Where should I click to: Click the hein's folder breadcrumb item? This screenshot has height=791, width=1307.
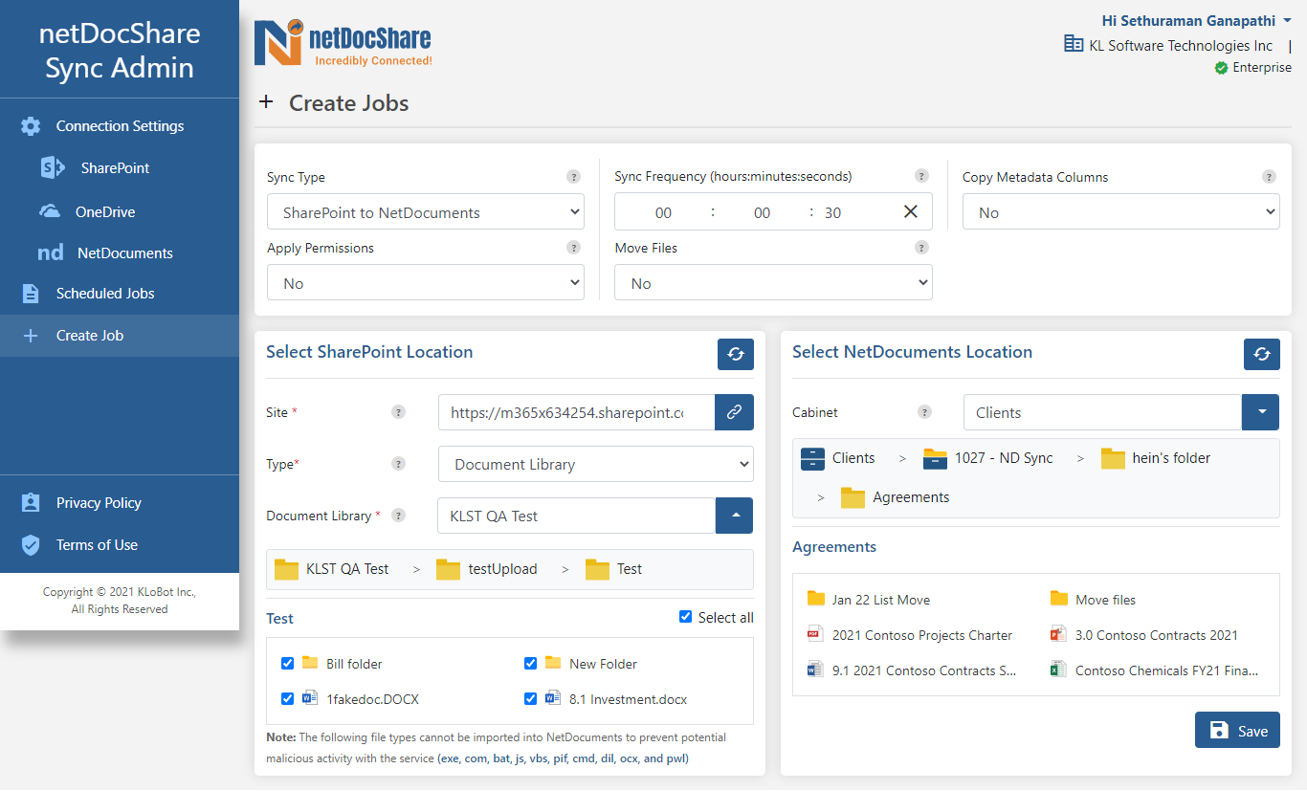(x=1156, y=458)
